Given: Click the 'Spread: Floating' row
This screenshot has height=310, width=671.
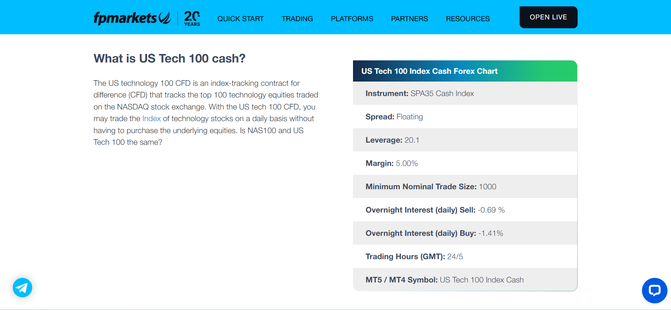Looking at the screenshot, I should pos(465,117).
